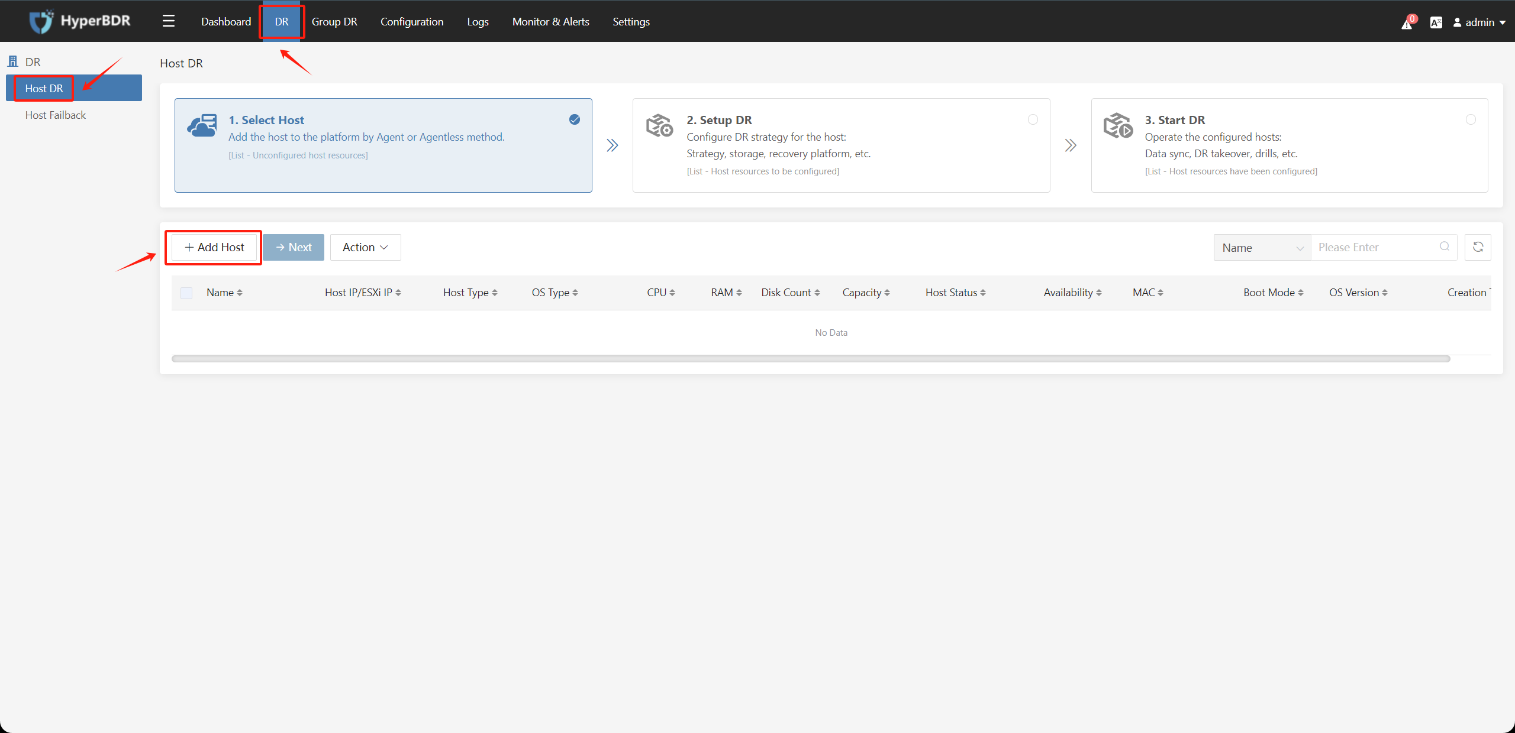
Task: Expand the Name search dropdown
Action: (x=1260, y=247)
